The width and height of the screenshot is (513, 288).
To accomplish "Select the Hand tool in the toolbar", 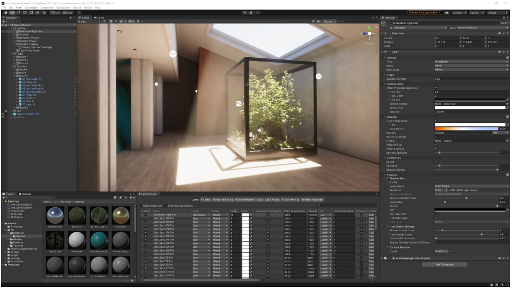I will click(x=5, y=12).
